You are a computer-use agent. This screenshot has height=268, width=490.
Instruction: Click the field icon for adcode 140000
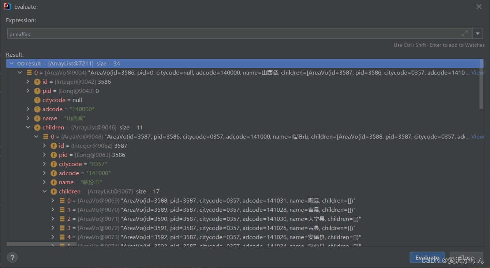[37, 109]
